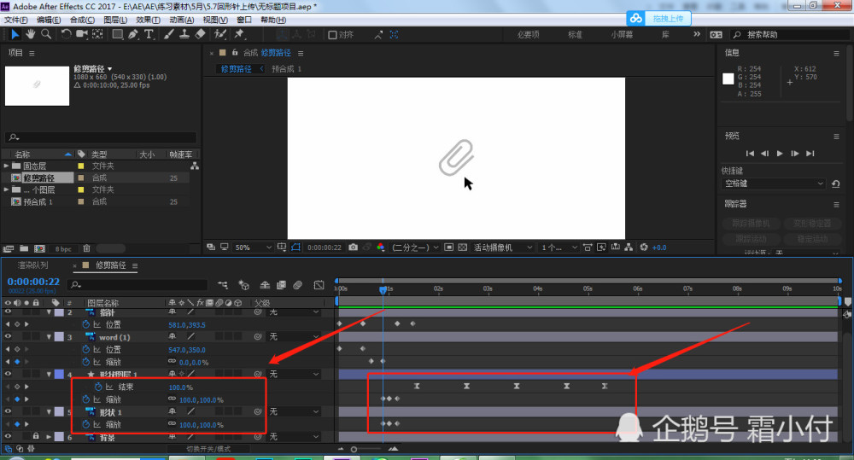Toggle the transparency grid icon in viewer
This screenshot has height=460, width=854.
click(462, 247)
